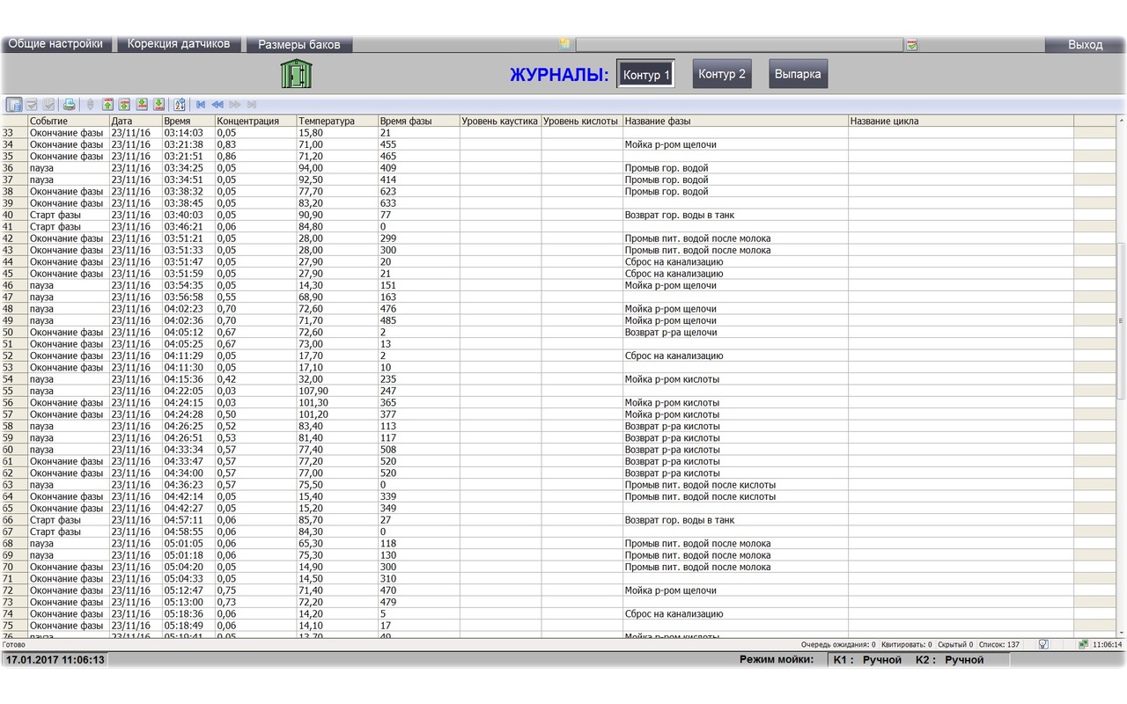Open the Выпарка journal
The width and height of the screenshot is (1127, 704).
coord(798,74)
